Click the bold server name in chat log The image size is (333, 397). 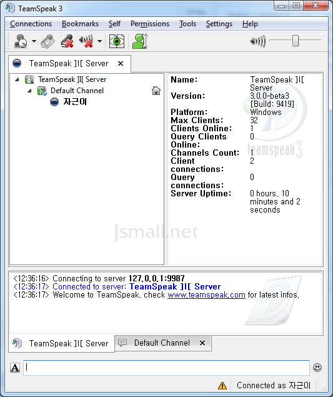click(175, 286)
